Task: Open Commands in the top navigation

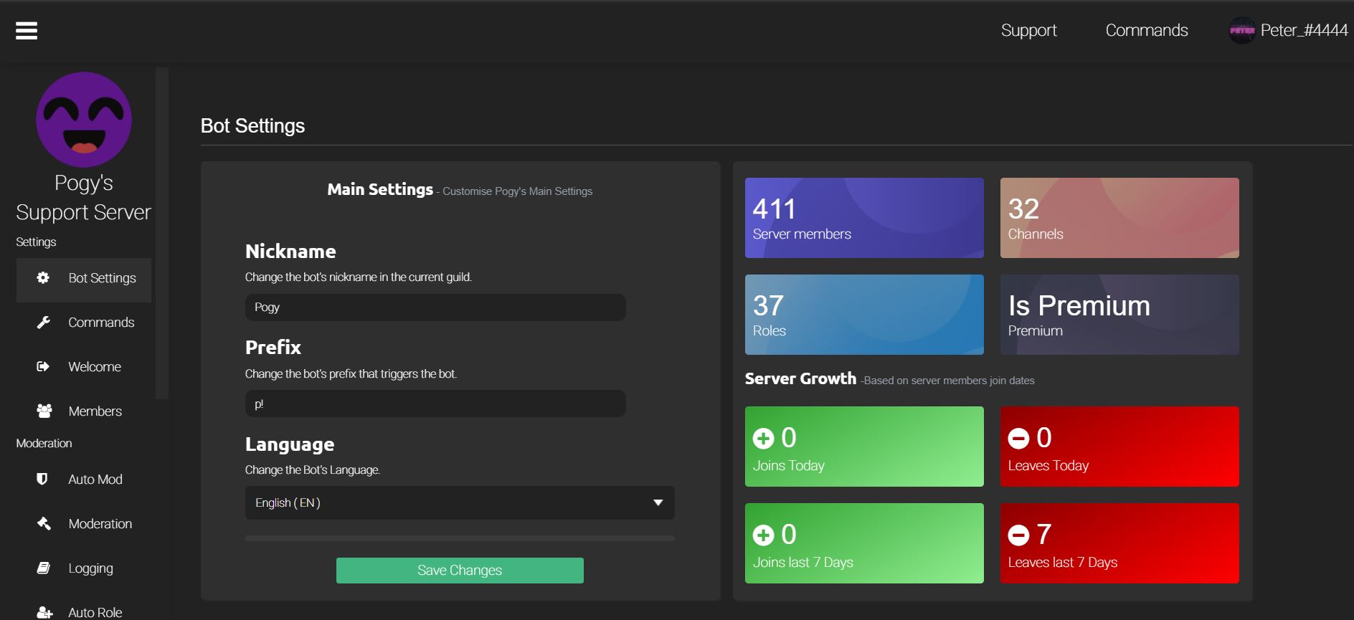Action: pyautogui.click(x=1146, y=30)
